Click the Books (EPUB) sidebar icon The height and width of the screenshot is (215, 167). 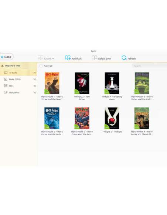click(6, 79)
